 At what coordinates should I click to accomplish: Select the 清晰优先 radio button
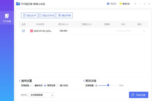pos(32,85)
